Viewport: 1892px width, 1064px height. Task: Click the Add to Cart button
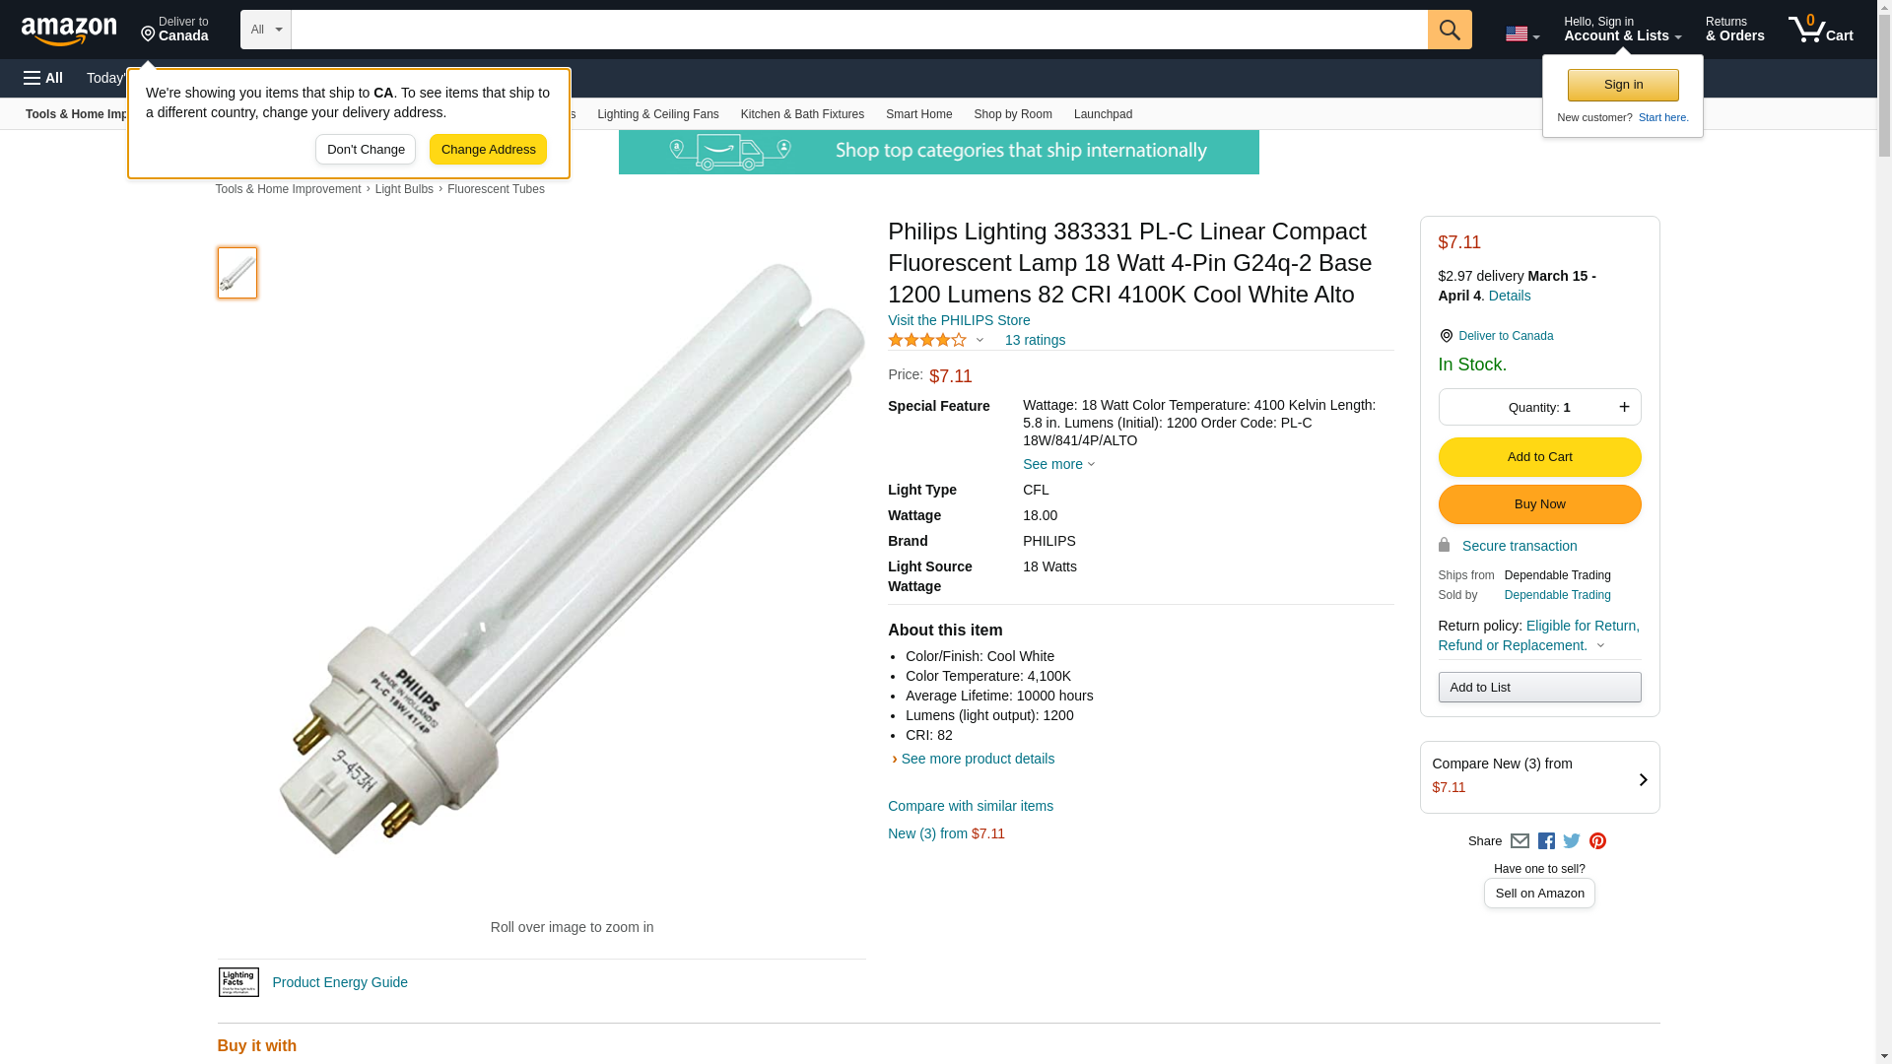pyautogui.click(x=1539, y=457)
